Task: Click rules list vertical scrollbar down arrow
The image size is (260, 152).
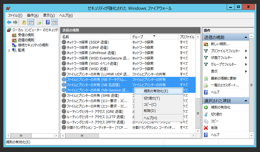Action: (x=198, y=131)
